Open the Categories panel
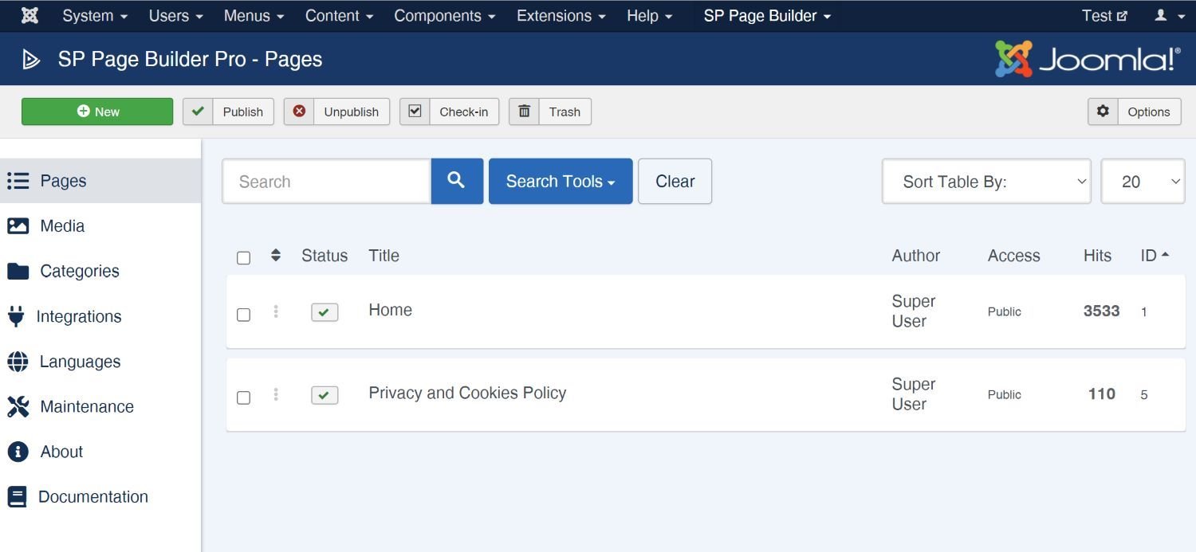The width and height of the screenshot is (1196, 552). 79,271
